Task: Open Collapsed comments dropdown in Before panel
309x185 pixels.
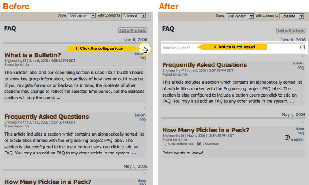Action: pyautogui.click(x=134, y=16)
